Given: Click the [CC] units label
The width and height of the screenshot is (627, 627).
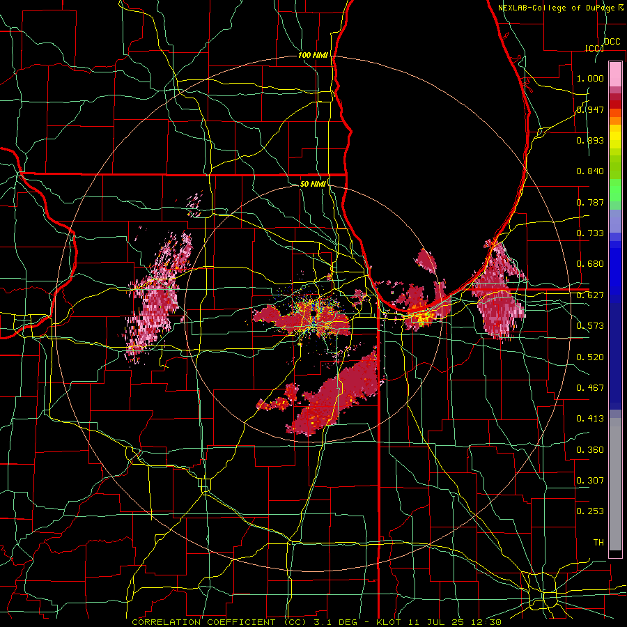Looking at the screenshot, I should tap(594, 48).
